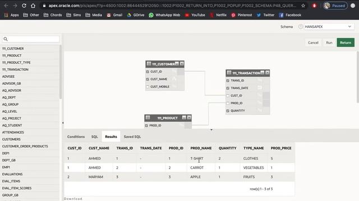
Task: Open the Facebook bookmark
Action: click(x=290, y=15)
